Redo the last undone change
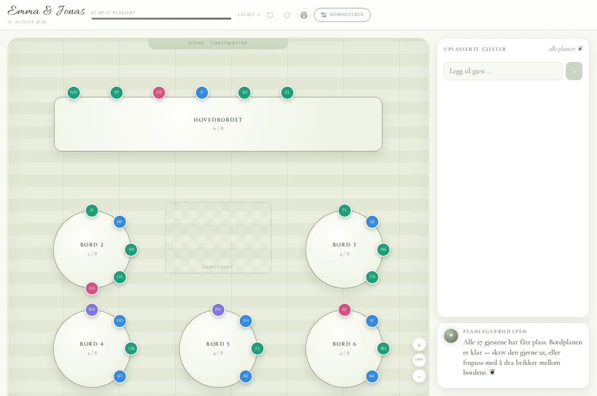This screenshot has width=597, height=396. tap(287, 15)
